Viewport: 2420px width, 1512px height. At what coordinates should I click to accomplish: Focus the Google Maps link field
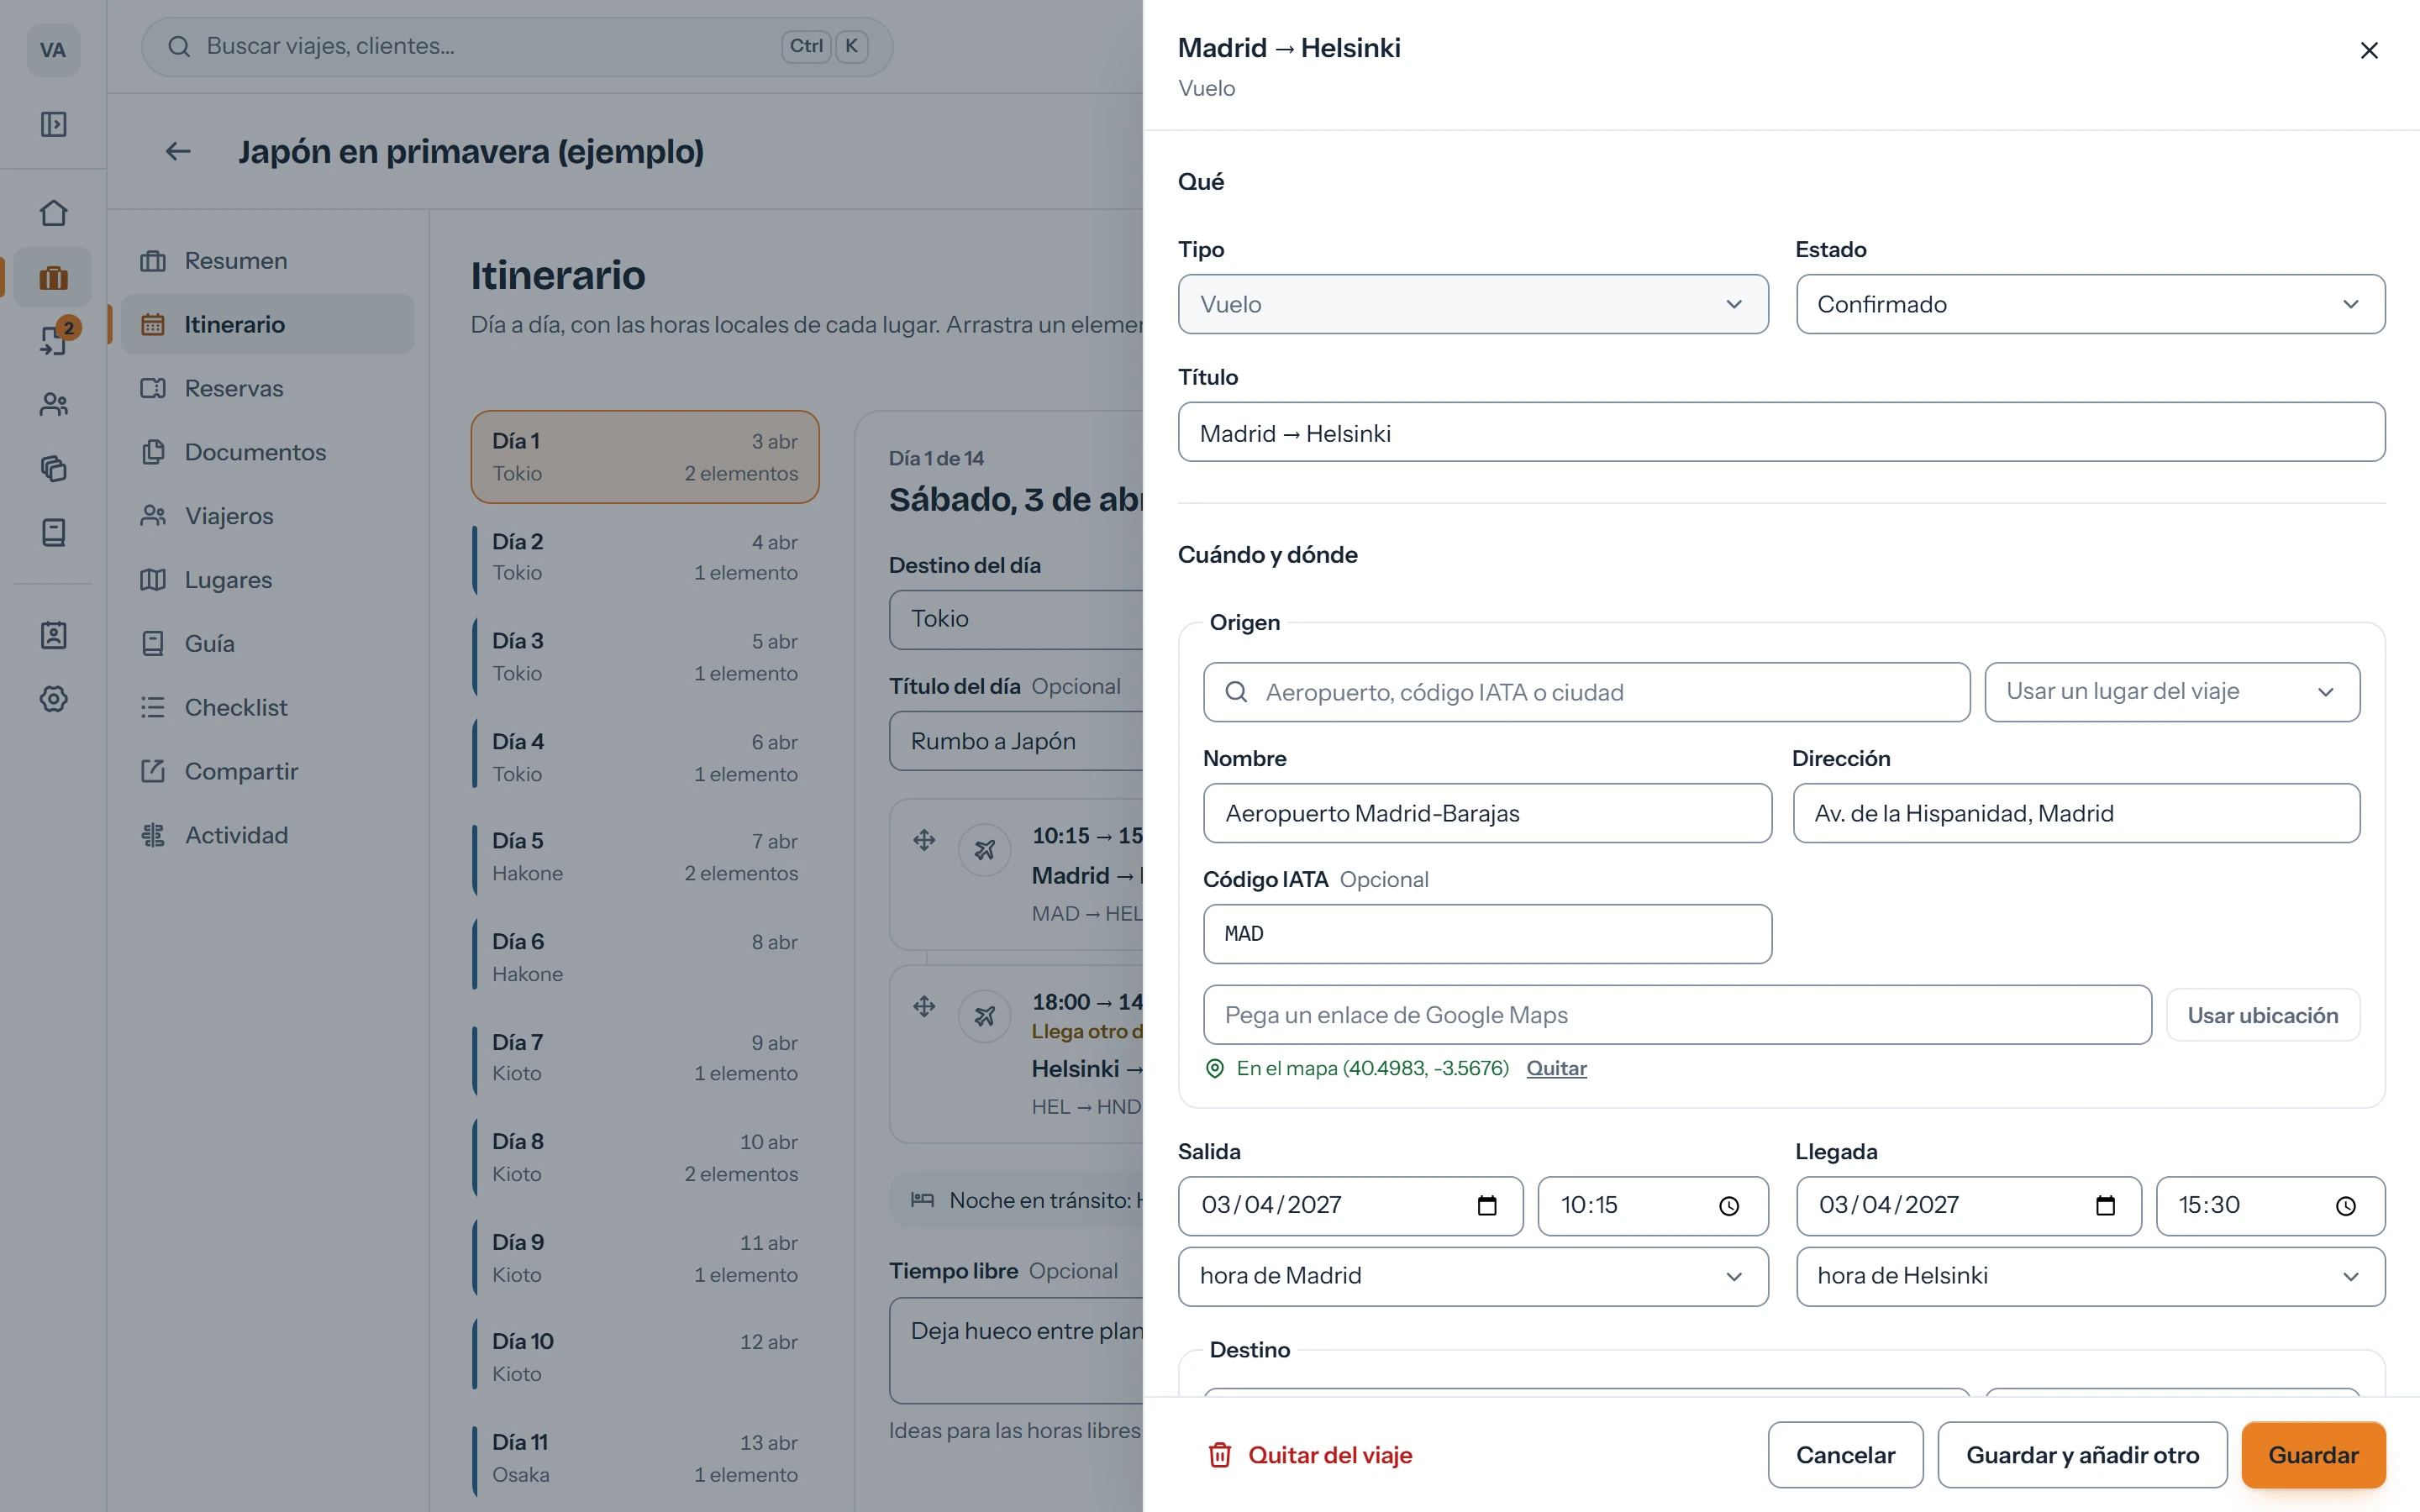tap(1677, 1015)
